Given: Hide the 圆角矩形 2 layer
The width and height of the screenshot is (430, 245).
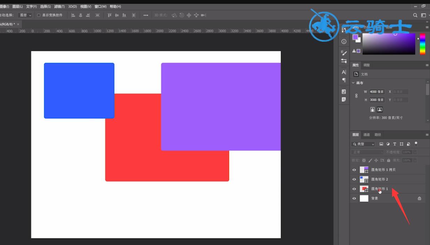Looking at the screenshot, I should (354, 179).
